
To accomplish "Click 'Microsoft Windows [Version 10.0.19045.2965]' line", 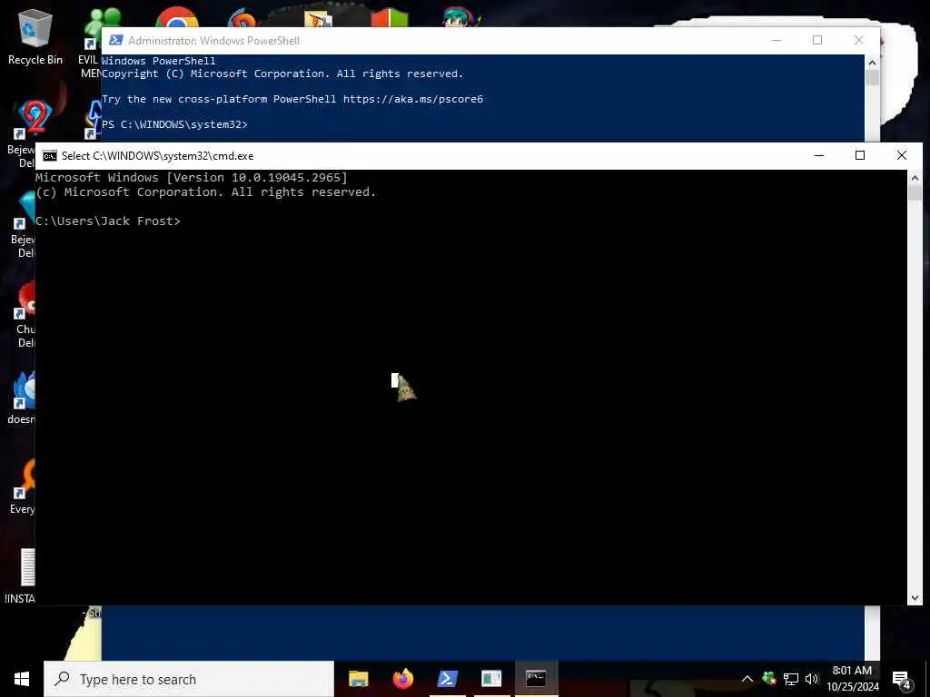I will click(x=192, y=177).
